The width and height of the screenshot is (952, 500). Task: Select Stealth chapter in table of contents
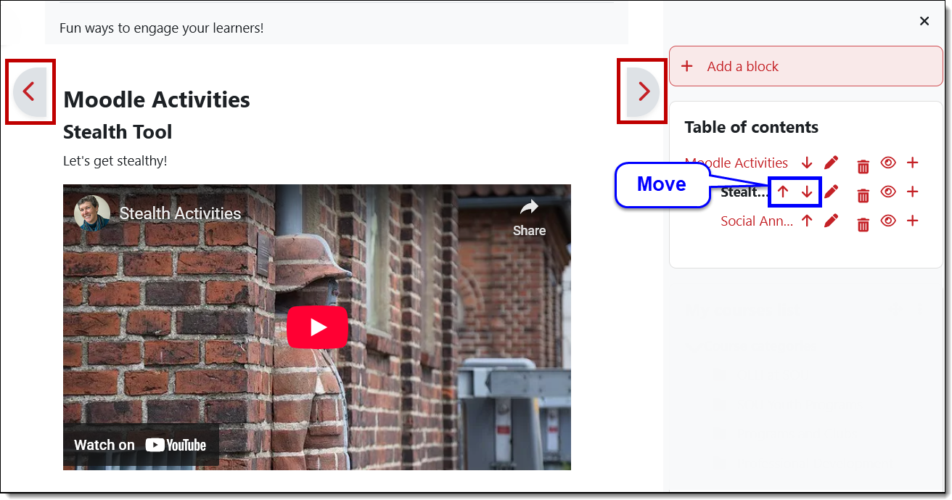coord(745,192)
